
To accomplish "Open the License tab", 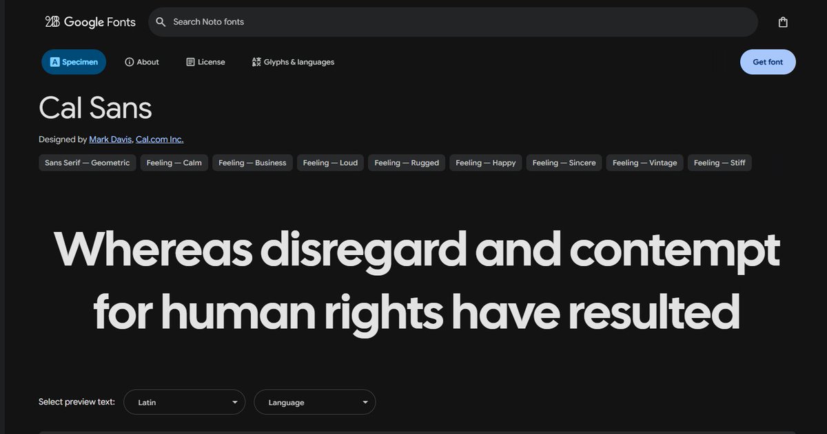I will tap(205, 62).
